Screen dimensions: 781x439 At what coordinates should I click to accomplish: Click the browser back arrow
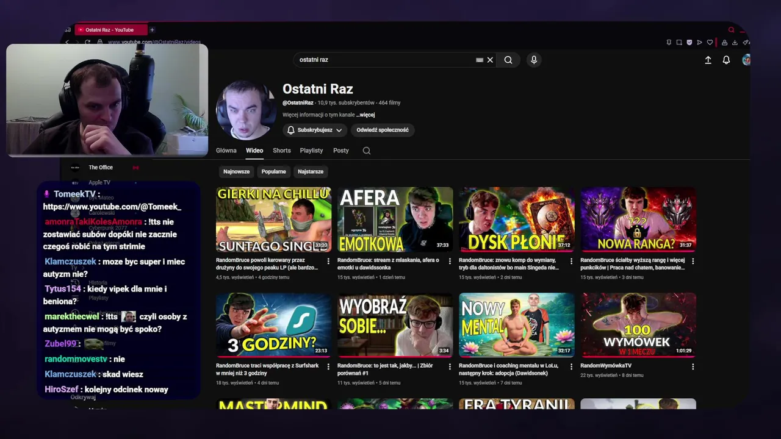coord(68,42)
